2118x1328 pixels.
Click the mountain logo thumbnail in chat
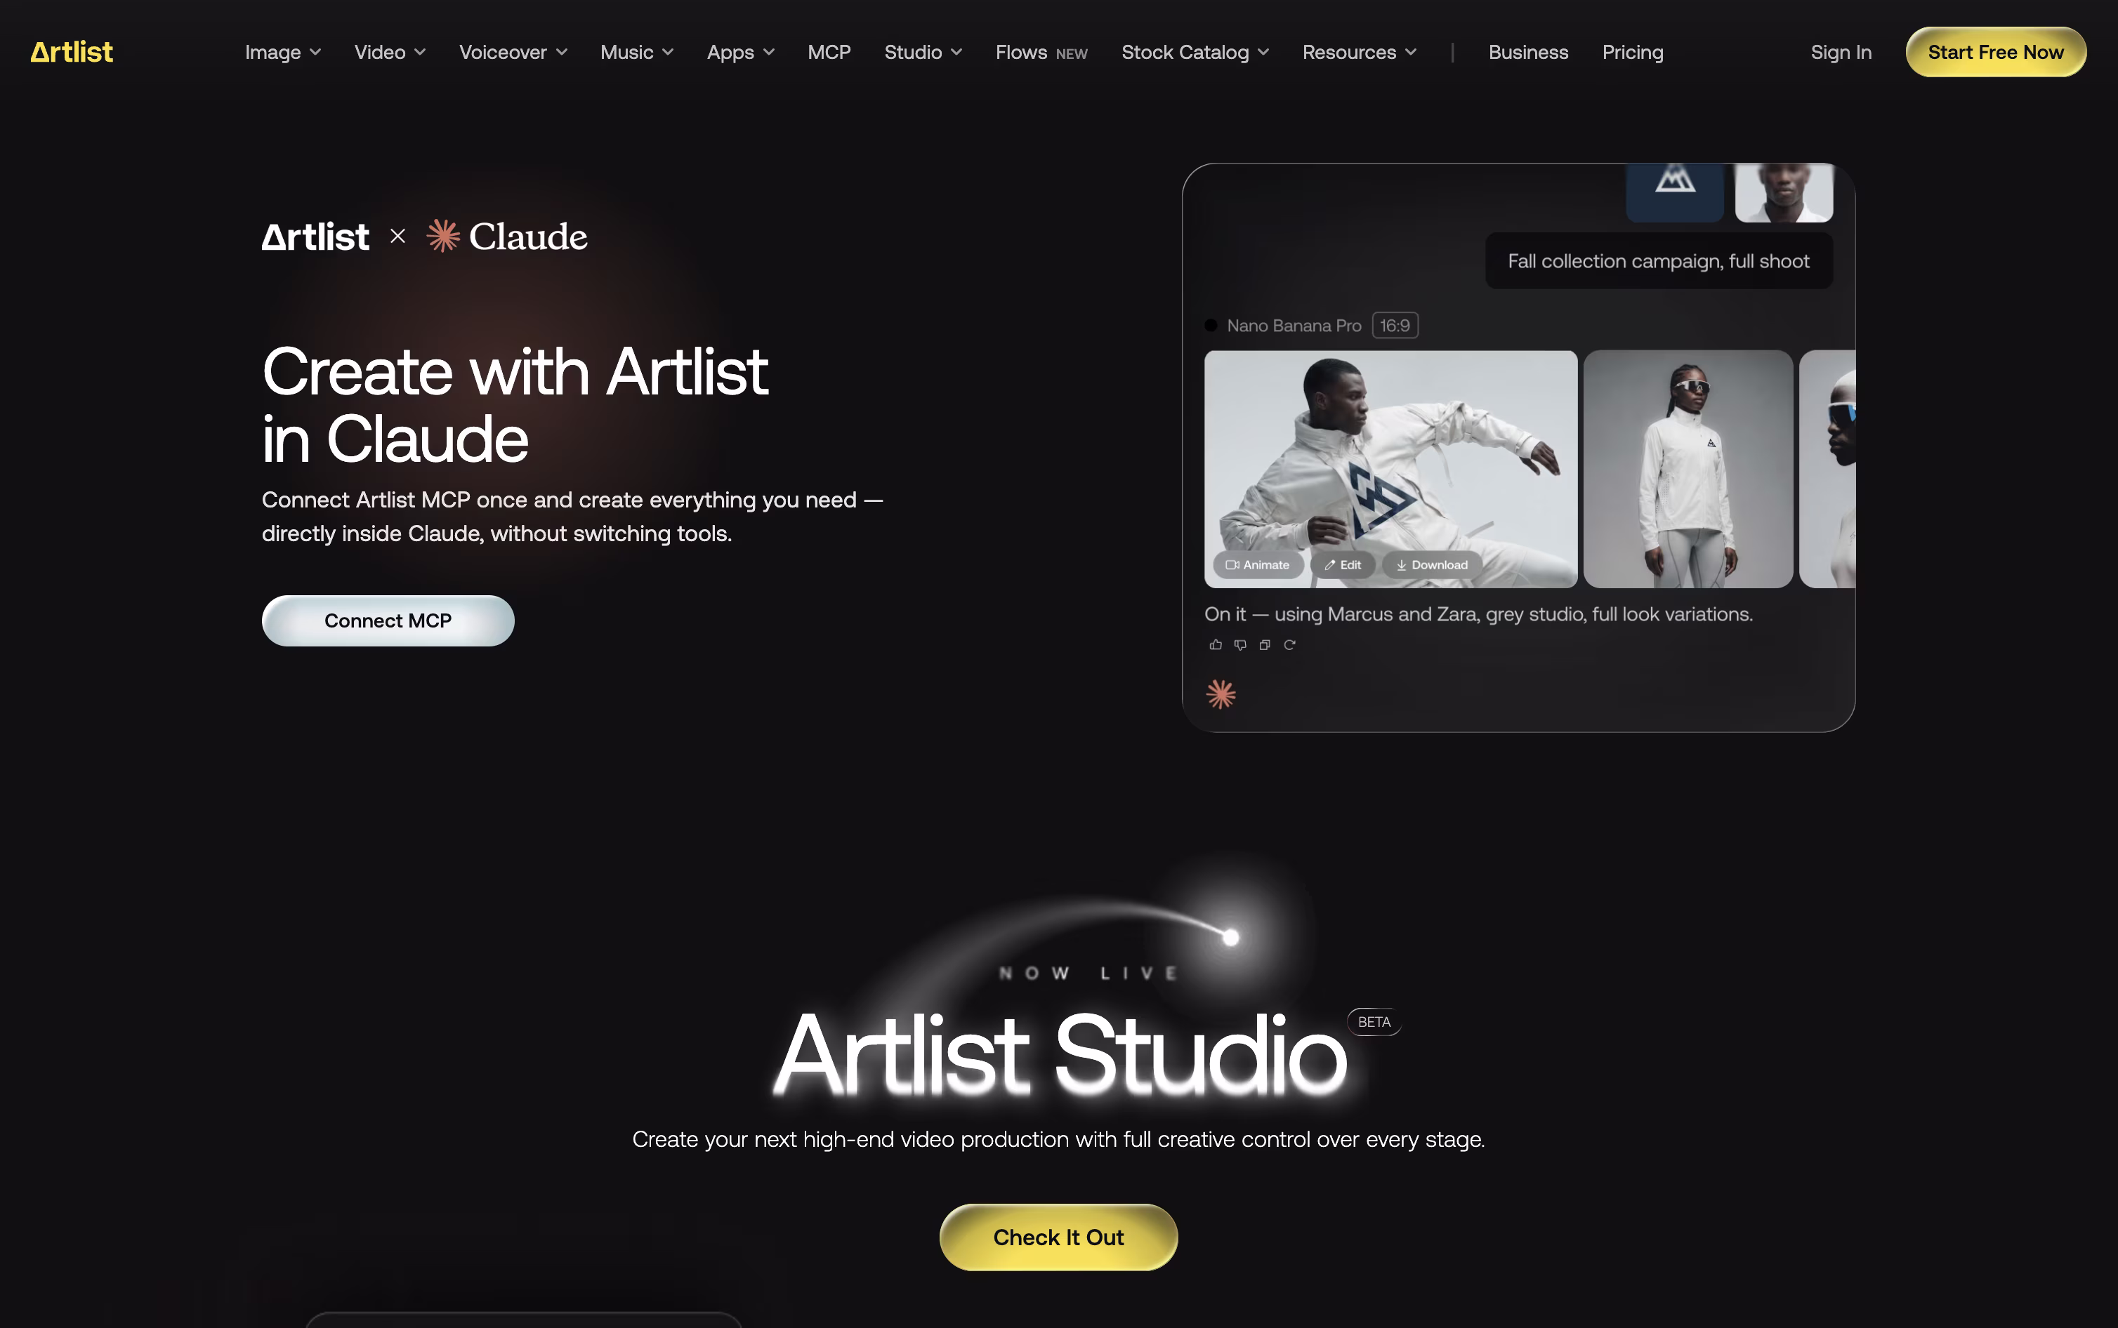click(1674, 192)
